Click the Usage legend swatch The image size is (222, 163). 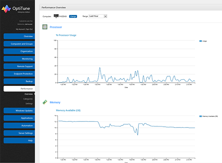(x=201, y=41)
